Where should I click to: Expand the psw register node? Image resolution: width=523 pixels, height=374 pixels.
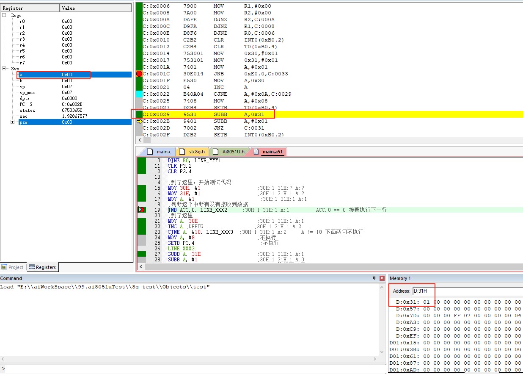[13, 122]
